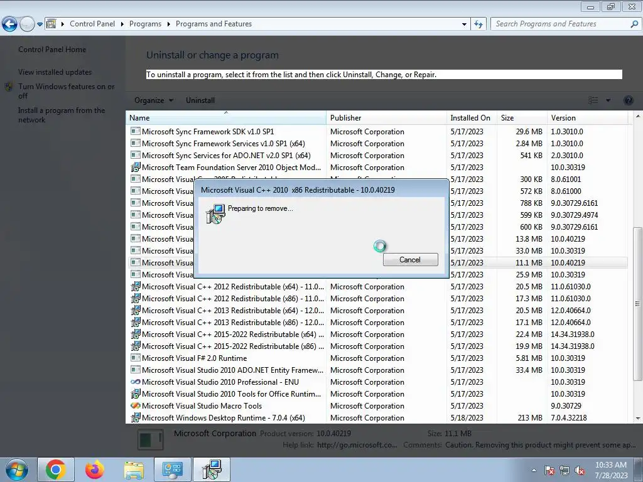Click icon of Visual C++ 2012 Redistributable (x86)
This screenshot has width=643, height=482.
point(136,298)
